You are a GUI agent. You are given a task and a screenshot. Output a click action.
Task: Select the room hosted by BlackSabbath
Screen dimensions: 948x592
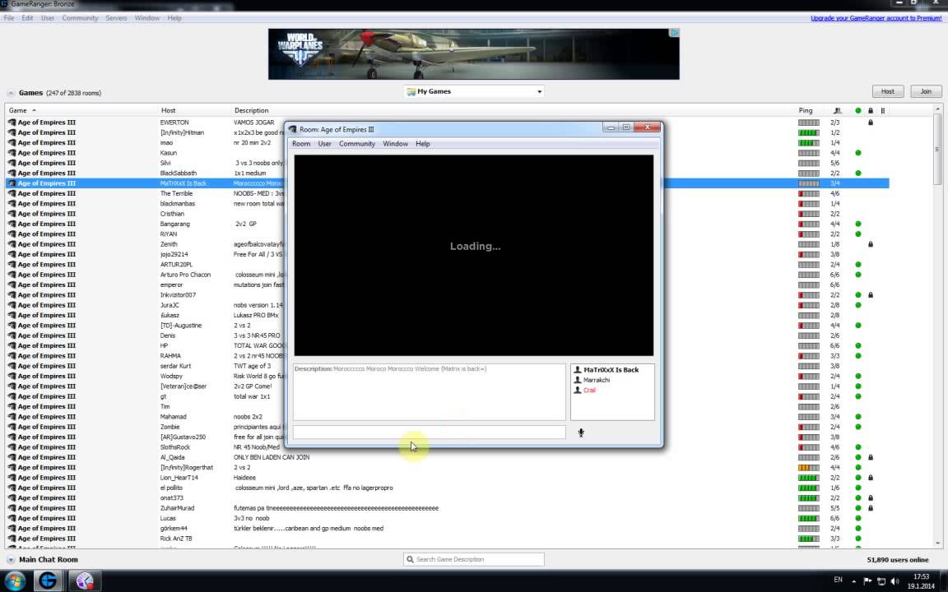[x=448, y=173]
